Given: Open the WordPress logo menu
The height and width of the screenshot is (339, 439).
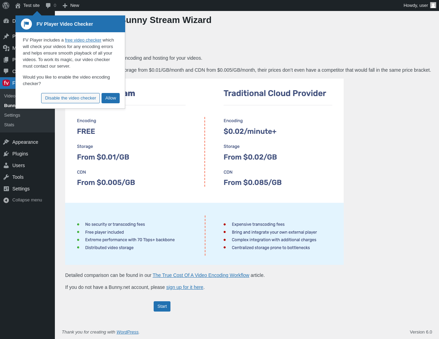Looking at the screenshot, I should 6,5.
